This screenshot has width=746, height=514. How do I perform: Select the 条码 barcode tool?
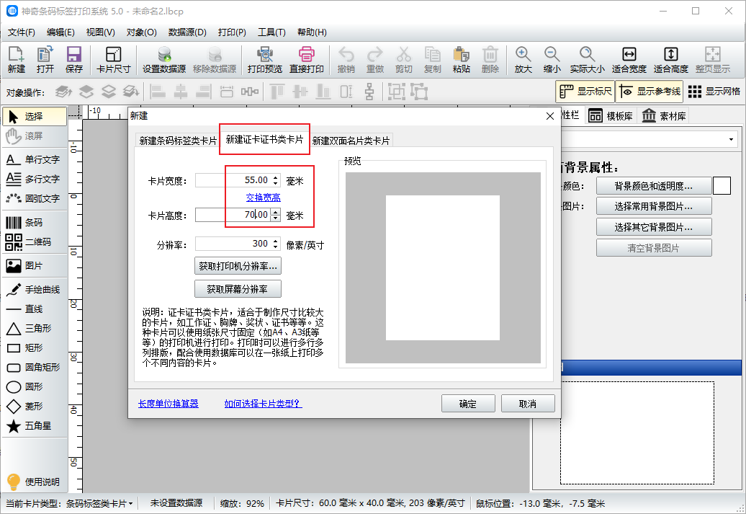click(34, 222)
